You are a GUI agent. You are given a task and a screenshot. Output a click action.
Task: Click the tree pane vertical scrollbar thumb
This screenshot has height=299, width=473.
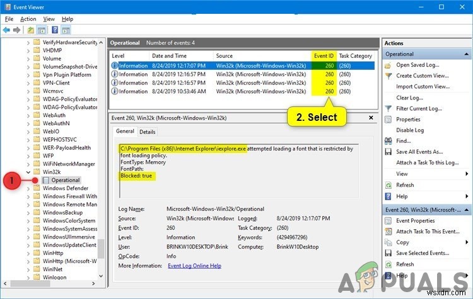click(x=101, y=249)
